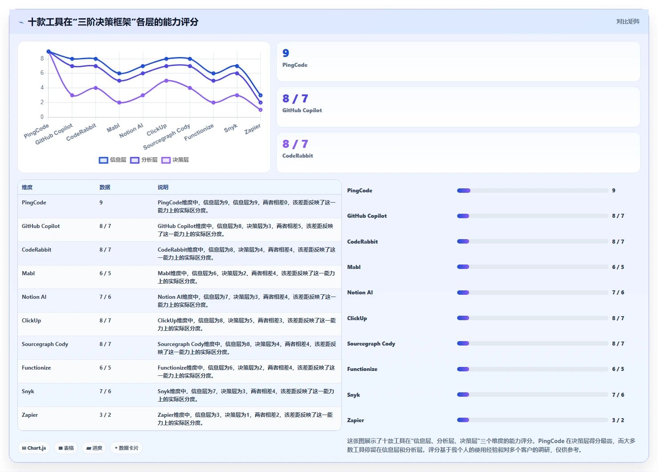This screenshot has height=472, width=658.
Task: Click the ClickUp description text in the table
Action: tap(247, 325)
